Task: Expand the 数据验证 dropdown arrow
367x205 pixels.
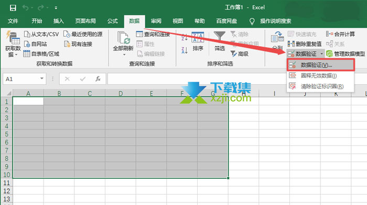Action: (321, 54)
